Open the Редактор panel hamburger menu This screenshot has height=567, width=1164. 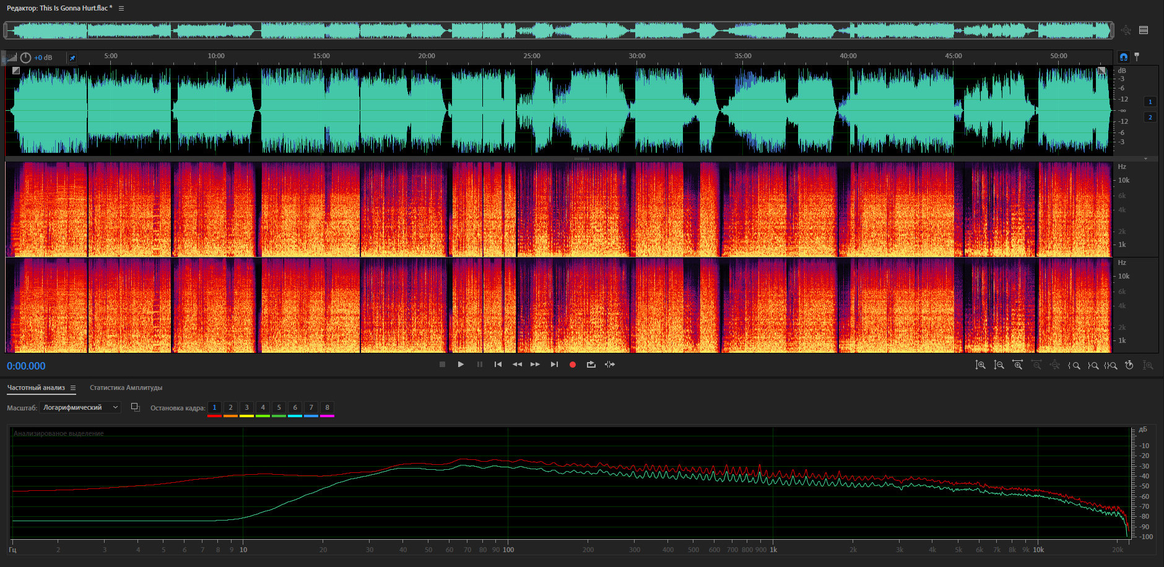[121, 9]
